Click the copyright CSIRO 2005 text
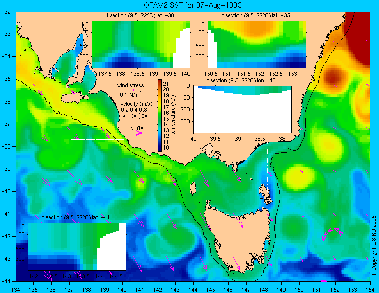 coord(374,246)
